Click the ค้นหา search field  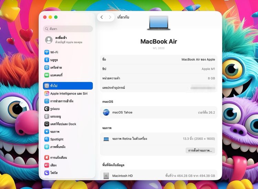(x=68, y=29)
